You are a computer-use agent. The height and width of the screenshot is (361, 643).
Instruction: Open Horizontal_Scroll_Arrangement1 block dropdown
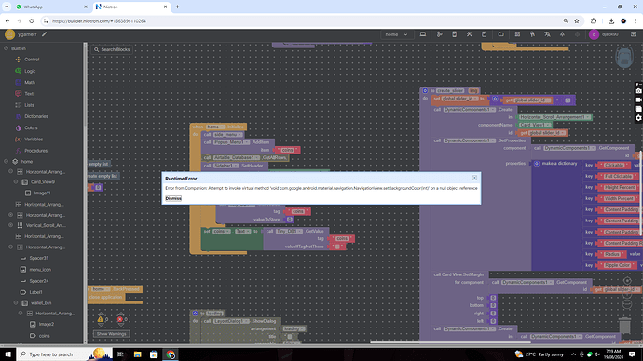[x=588, y=117]
